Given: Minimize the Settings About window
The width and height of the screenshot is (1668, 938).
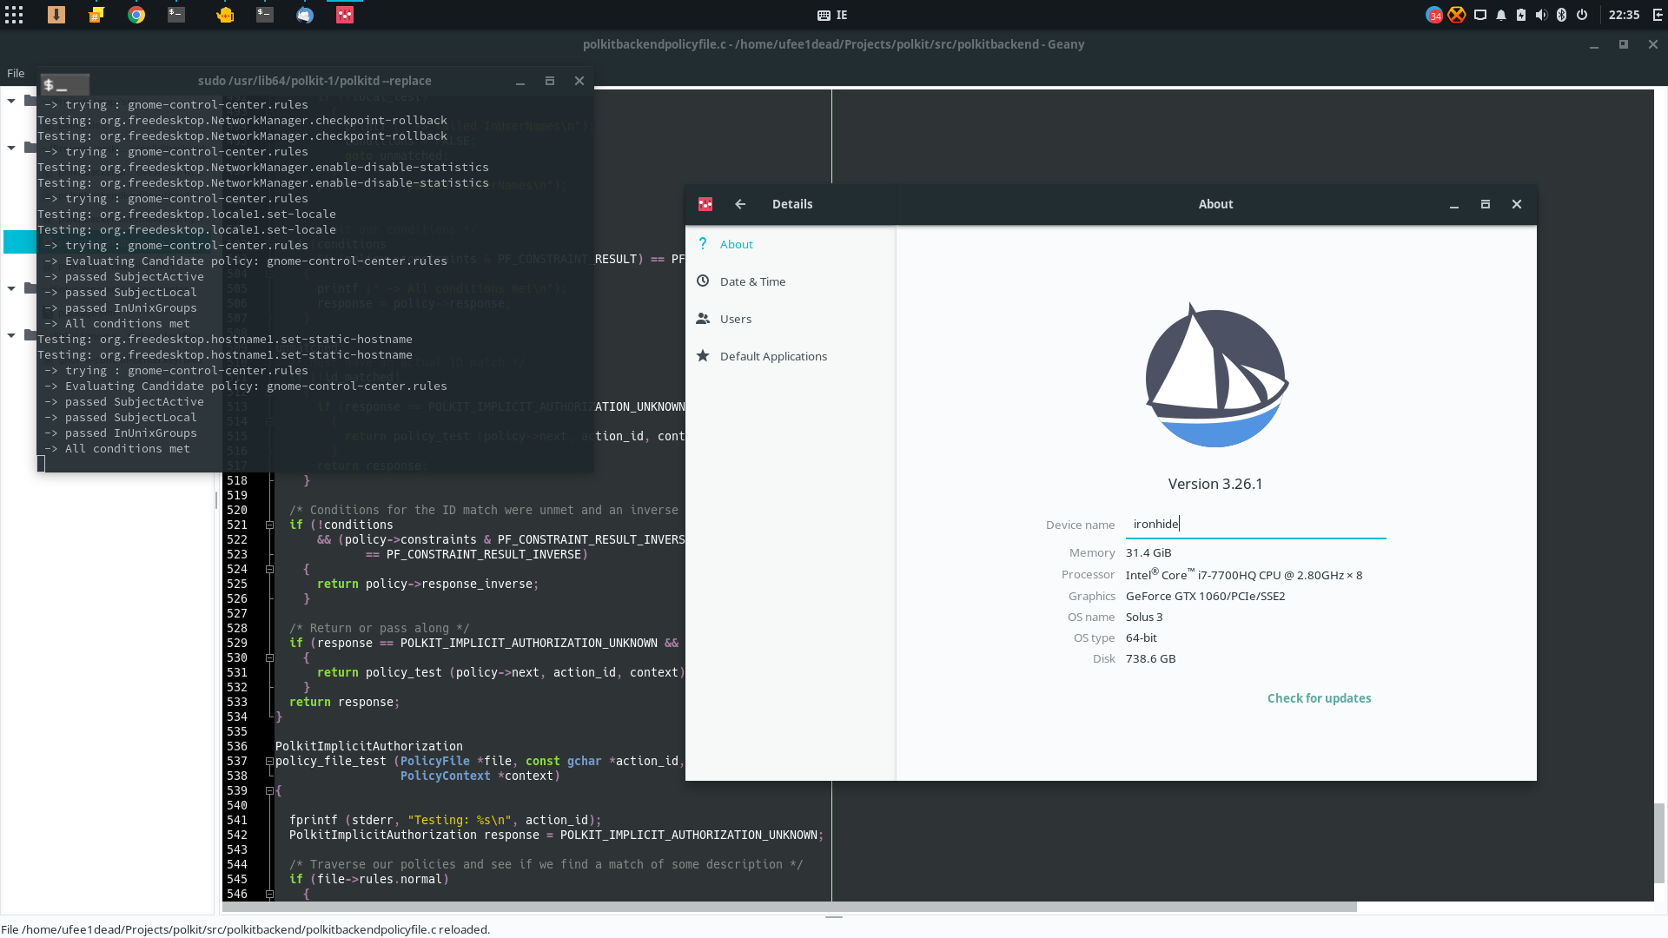Looking at the screenshot, I should (x=1454, y=204).
